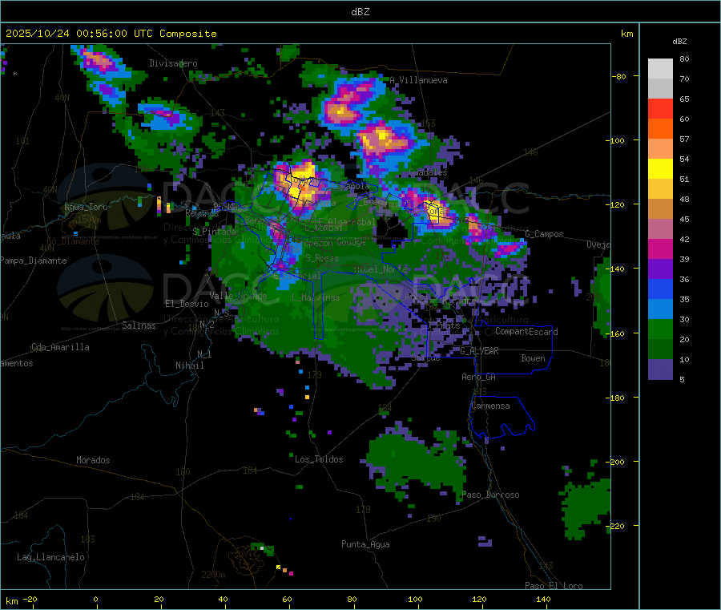
Task: Select the Valle_Grande label
Action: pos(238,296)
